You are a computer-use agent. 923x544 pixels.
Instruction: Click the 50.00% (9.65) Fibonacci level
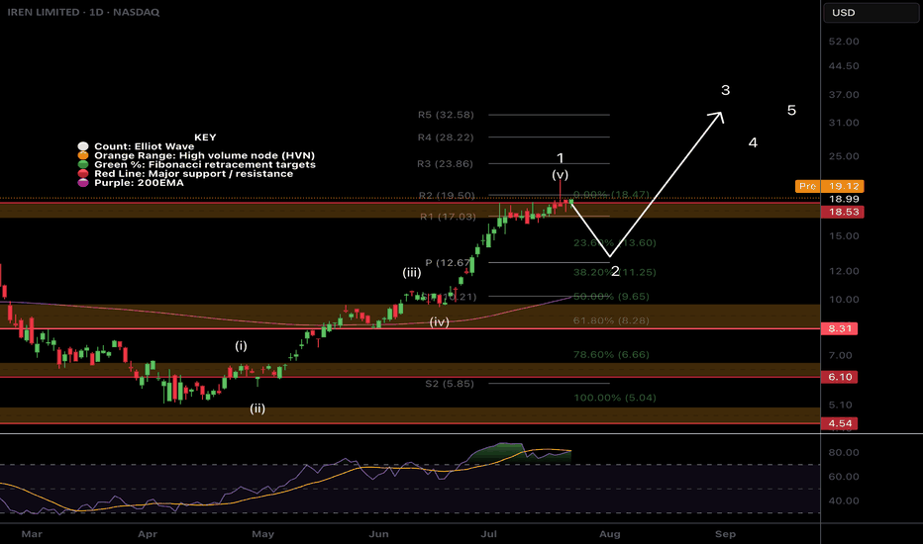coord(611,297)
